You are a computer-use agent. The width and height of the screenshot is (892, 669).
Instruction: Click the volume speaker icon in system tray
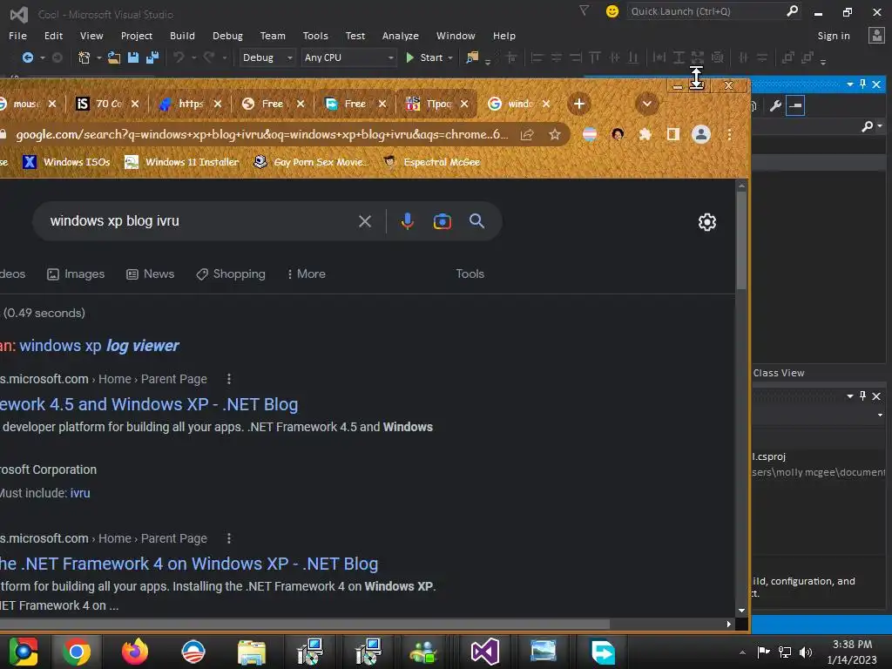pos(805,652)
